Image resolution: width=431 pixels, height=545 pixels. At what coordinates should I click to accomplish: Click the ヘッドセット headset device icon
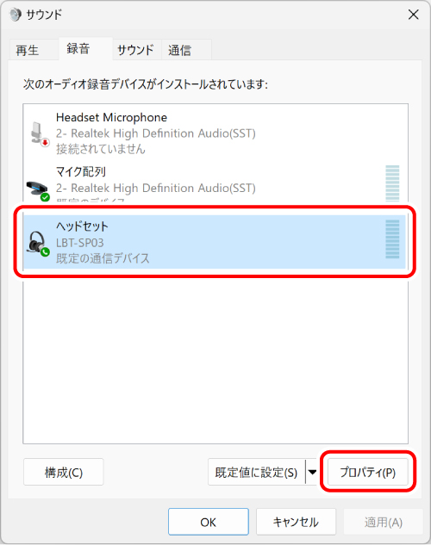click(x=37, y=243)
